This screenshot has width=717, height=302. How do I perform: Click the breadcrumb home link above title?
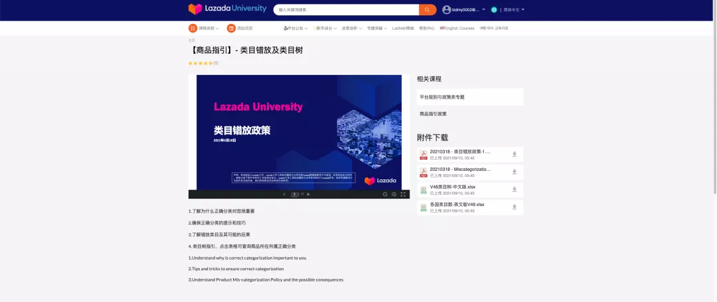pyautogui.click(x=192, y=40)
